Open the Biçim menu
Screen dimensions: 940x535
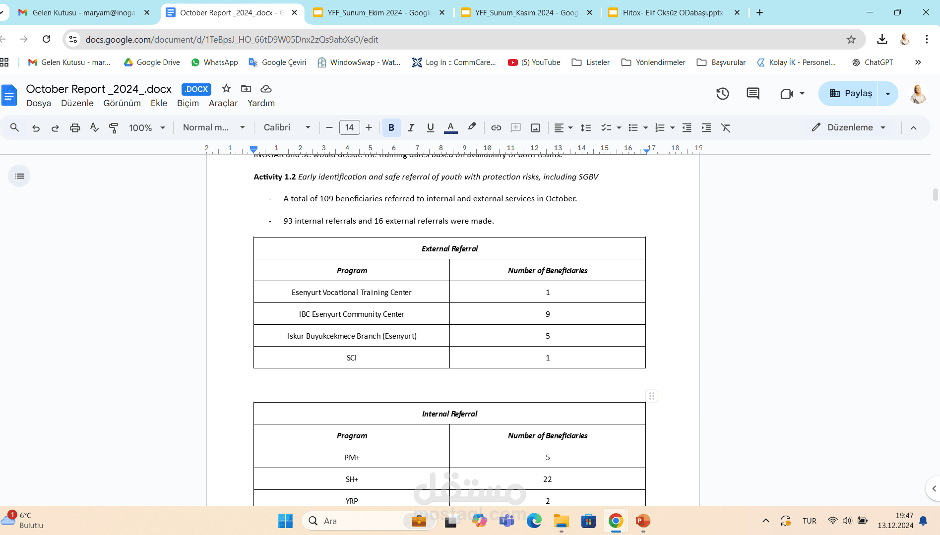pyautogui.click(x=188, y=103)
